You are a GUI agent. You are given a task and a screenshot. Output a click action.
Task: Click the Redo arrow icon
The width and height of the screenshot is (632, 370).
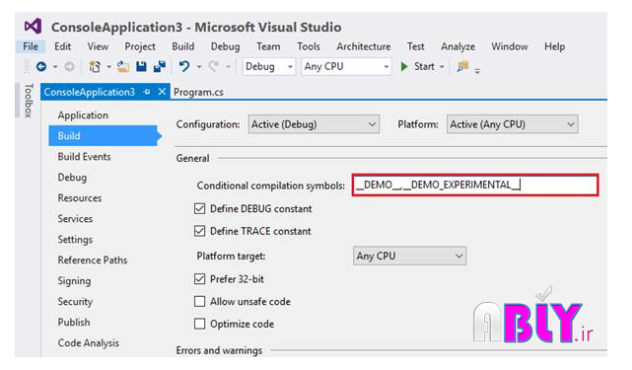coord(214,66)
